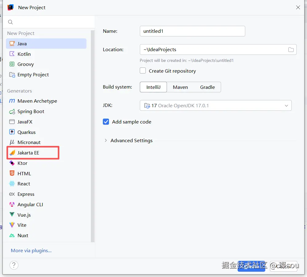307x277 pixels.
Task: Choose the Quarkus generator icon
Action: [12, 132]
